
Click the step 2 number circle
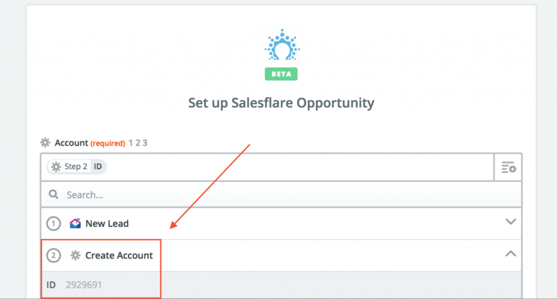(x=53, y=256)
